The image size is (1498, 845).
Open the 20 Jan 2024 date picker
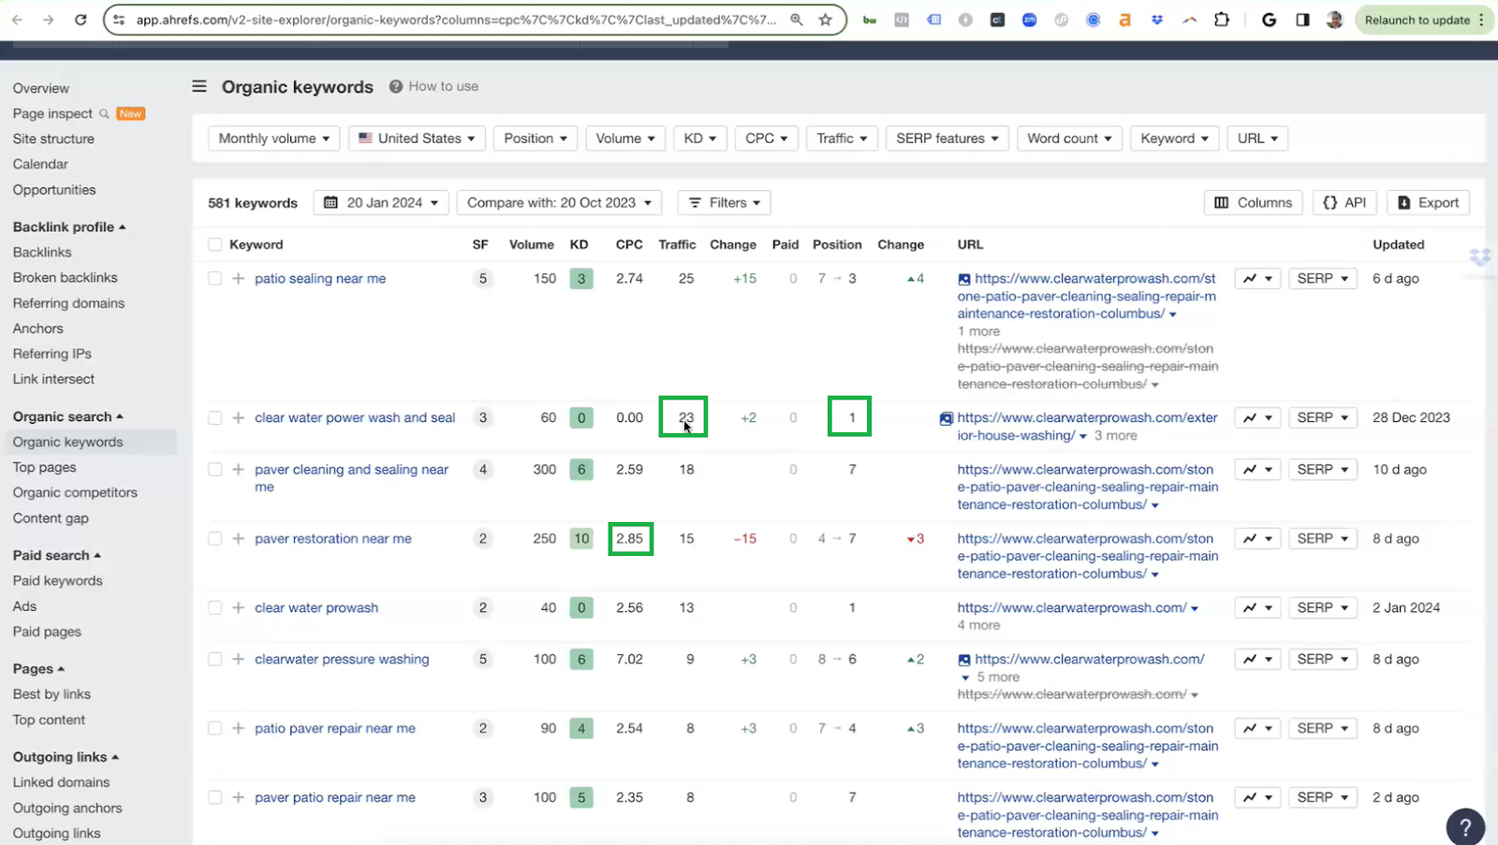(x=381, y=203)
